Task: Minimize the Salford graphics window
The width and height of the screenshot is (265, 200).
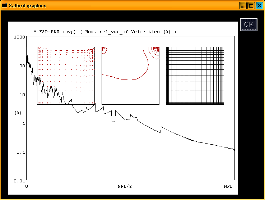Action: [x=243, y=6]
